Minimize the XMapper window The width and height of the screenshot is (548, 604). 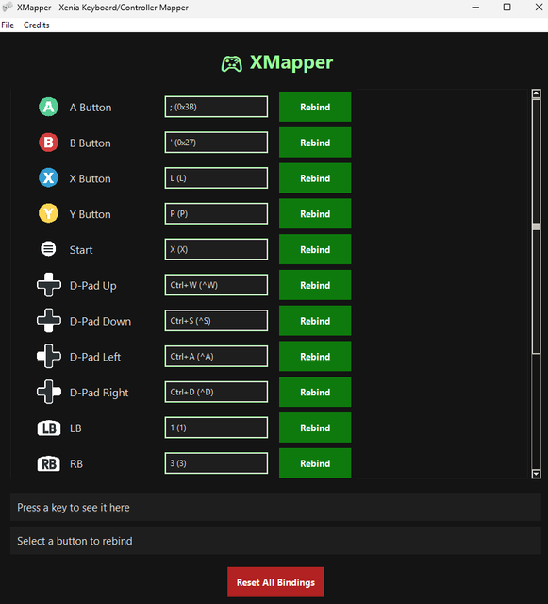475,8
